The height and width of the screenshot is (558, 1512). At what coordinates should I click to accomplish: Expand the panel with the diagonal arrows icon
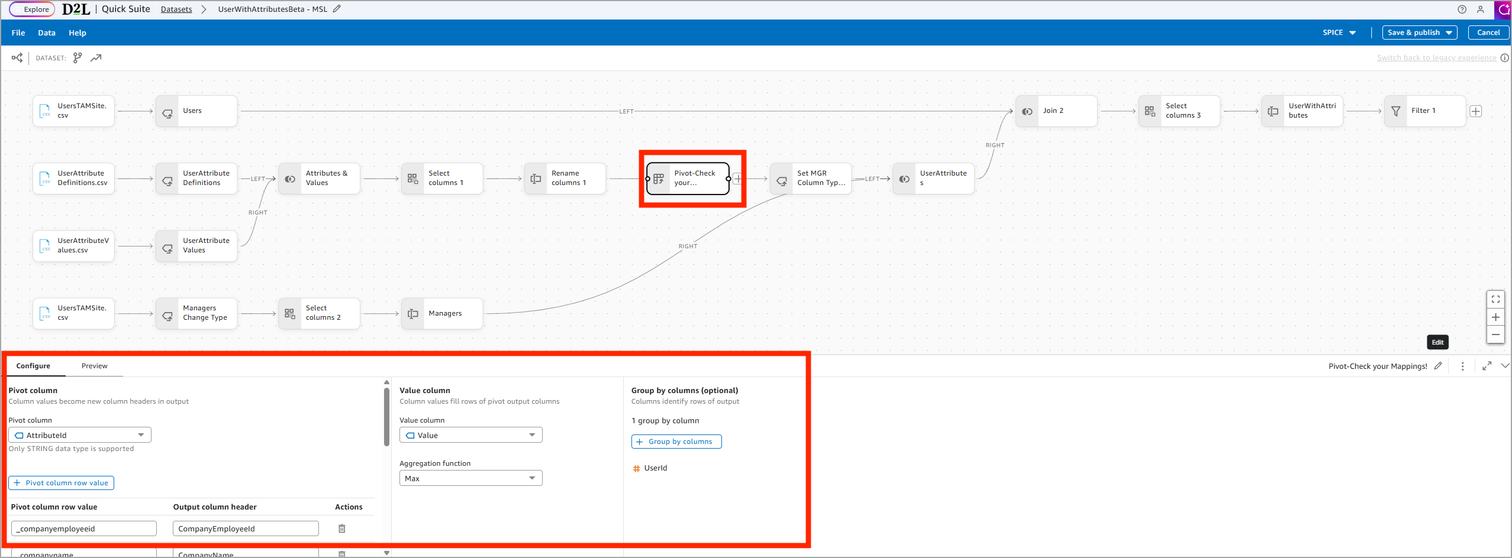[1487, 366]
